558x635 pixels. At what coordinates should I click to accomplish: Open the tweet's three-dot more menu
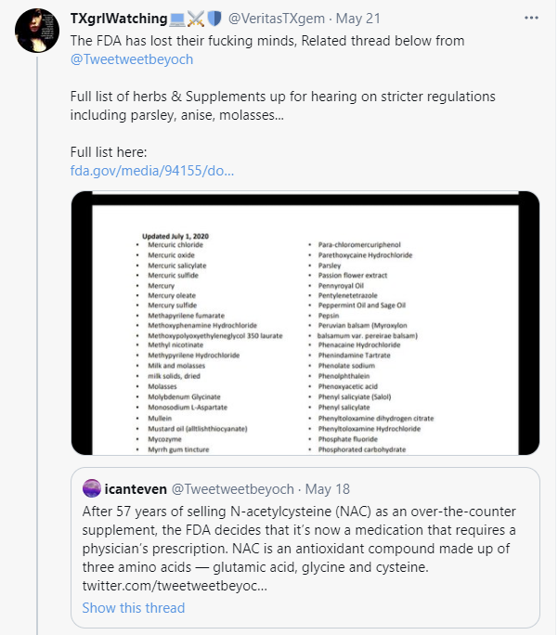pyautogui.click(x=531, y=19)
